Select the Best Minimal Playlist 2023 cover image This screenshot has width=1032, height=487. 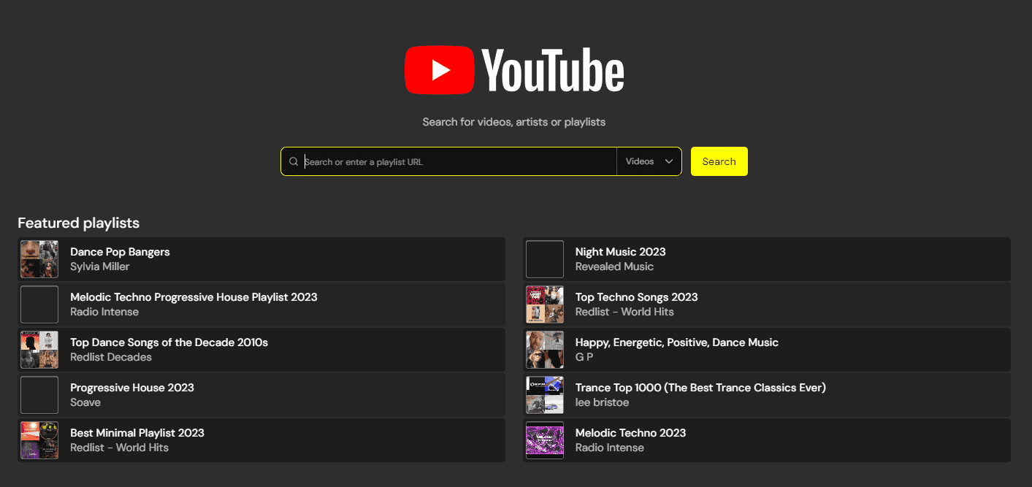click(x=39, y=440)
